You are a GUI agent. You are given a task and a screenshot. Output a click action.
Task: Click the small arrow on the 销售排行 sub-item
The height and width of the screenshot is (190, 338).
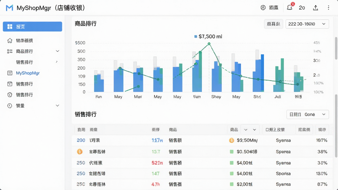point(57,62)
